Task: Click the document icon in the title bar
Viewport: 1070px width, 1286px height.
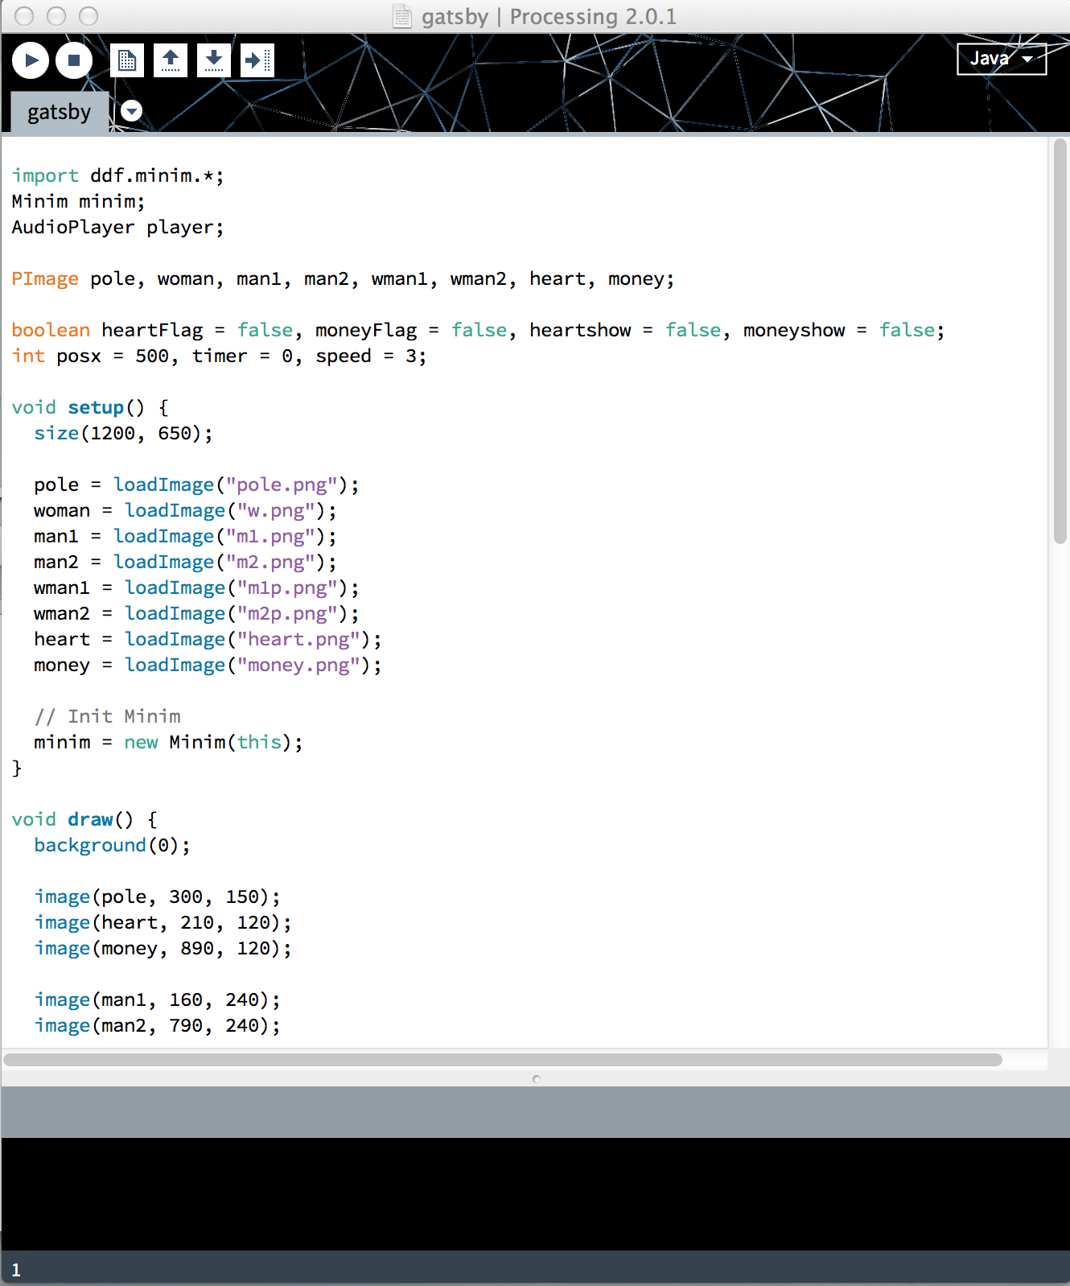Action: coord(402,16)
